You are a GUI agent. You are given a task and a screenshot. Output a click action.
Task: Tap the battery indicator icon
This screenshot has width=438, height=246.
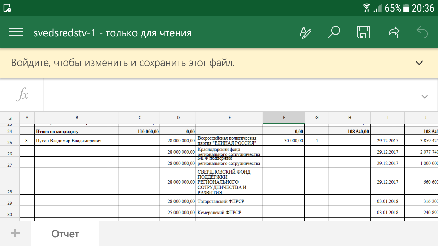406,8
